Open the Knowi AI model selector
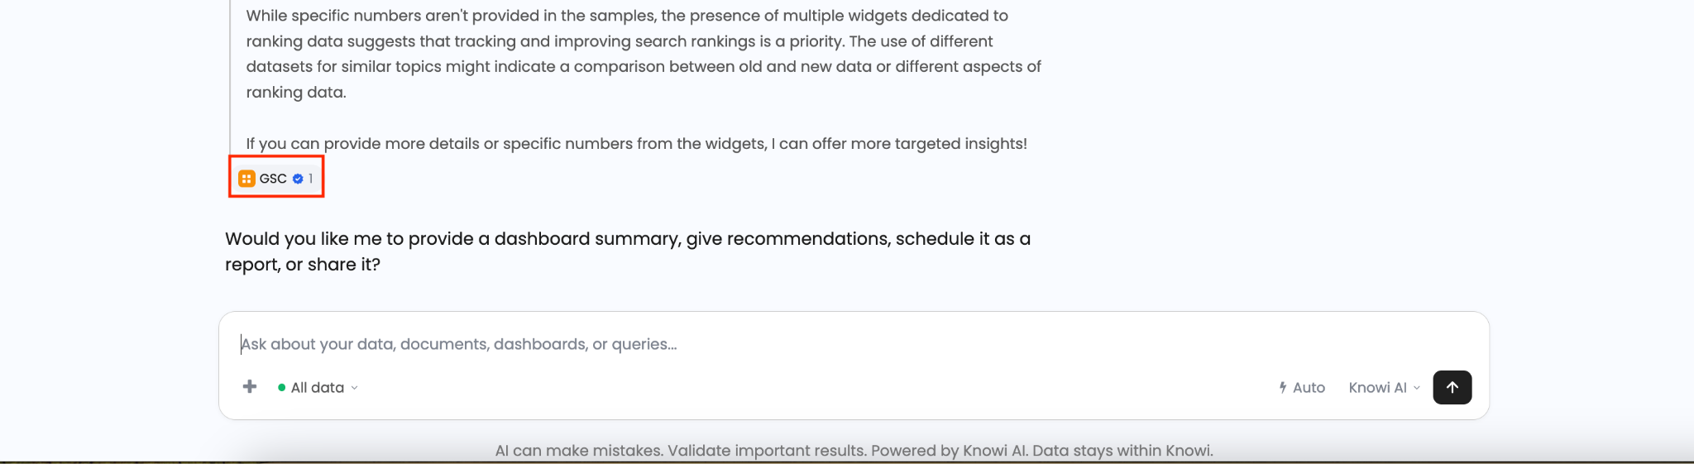 [x=1384, y=387]
